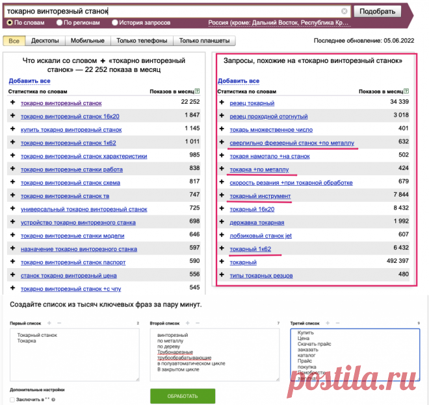This screenshot has width=429, height=405.
Task: Click plus icon next to 'Первый список'
Action: click(49, 323)
